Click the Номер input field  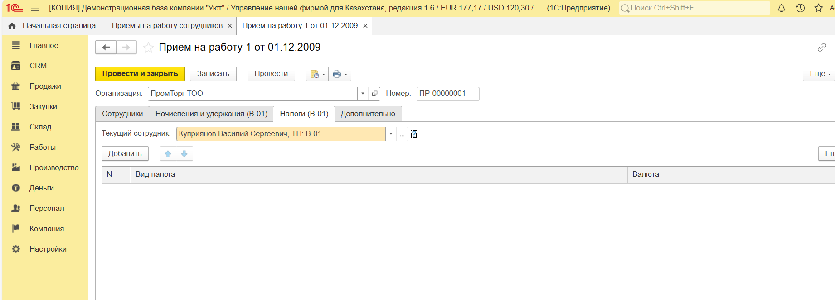point(447,94)
